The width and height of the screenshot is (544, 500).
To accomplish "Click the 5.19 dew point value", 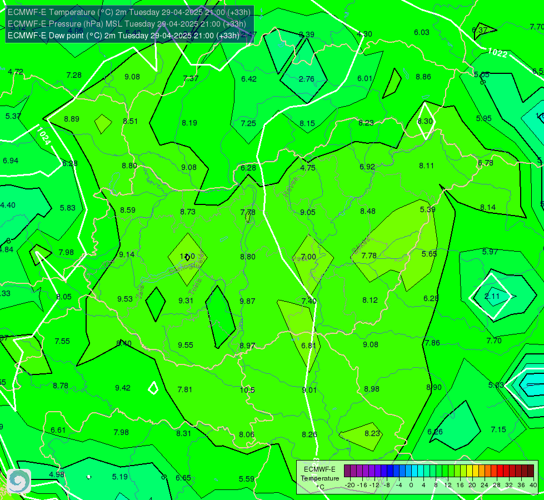I will [x=120, y=477].
